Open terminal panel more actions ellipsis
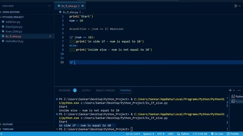The width and height of the screenshot is (243, 136). 239,90
